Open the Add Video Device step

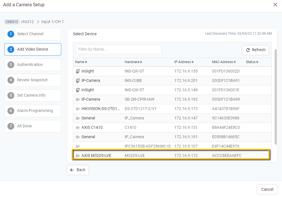pyautogui.click(x=33, y=49)
